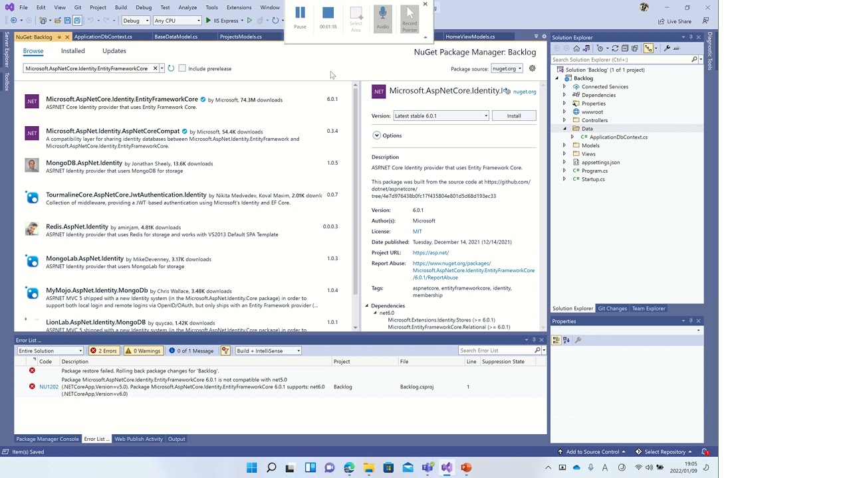Switch to the Package Manager Console tab
This screenshot has height=478, width=851.
[x=47, y=439]
